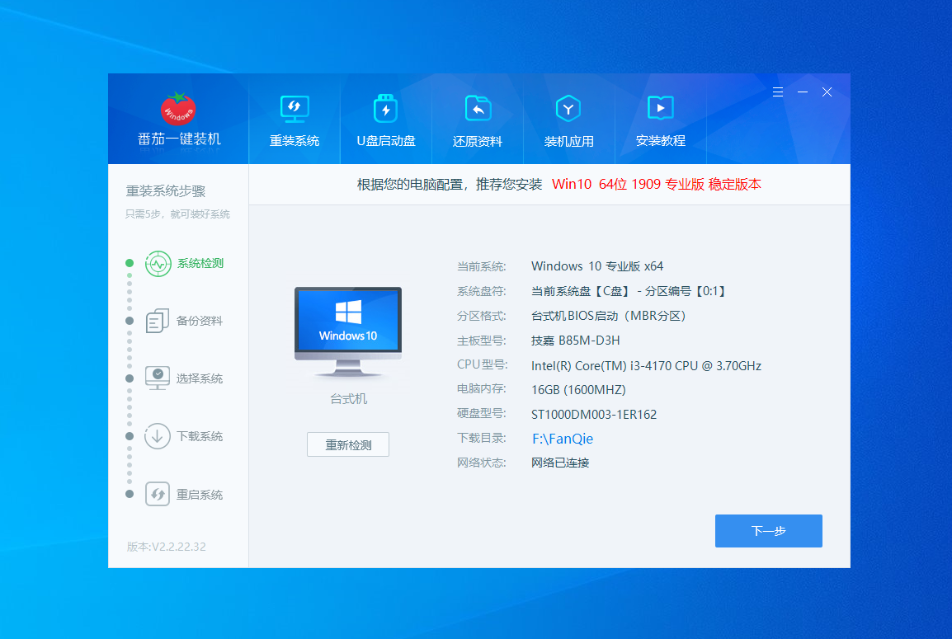952x639 pixels.
Task: Select the 系统检测 heartbeat step icon
Action: point(158,264)
